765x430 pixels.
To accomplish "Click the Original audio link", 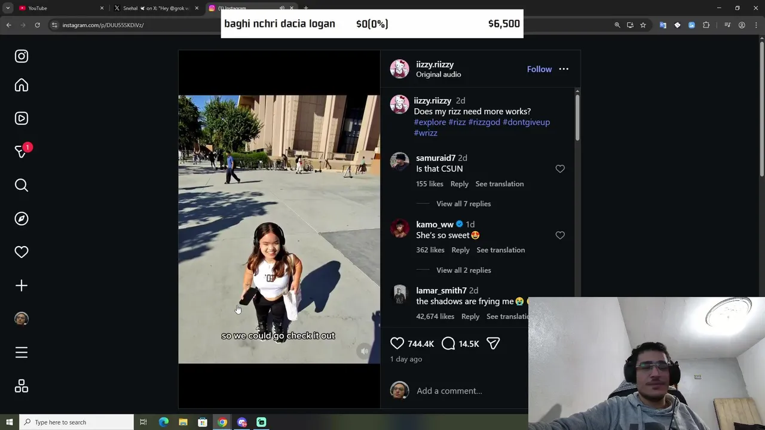I will (438, 75).
